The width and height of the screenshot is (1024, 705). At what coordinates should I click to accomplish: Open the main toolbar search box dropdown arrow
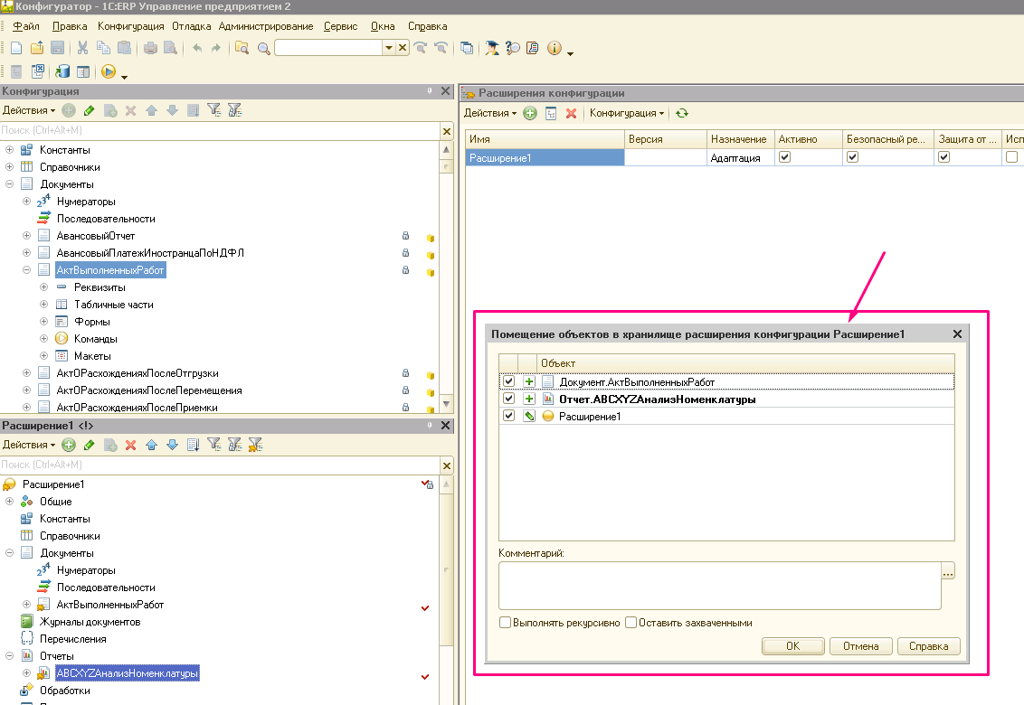click(x=389, y=47)
